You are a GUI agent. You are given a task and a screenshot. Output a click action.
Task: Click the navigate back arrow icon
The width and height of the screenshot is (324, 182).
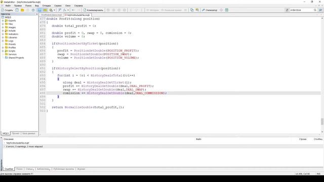(x=73, y=10)
